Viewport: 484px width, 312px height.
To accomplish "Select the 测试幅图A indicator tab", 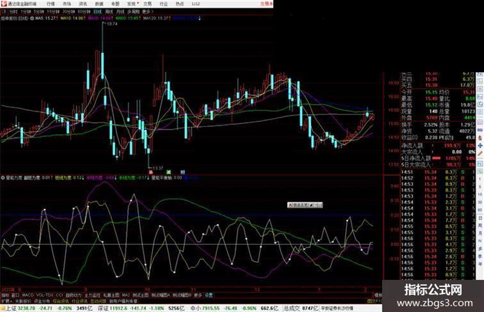I will click(x=161, y=295).
